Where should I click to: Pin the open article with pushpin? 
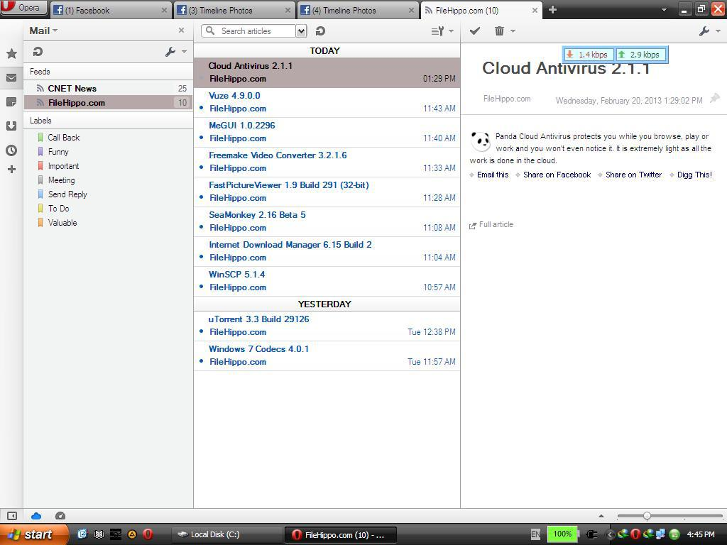(715, 98)
